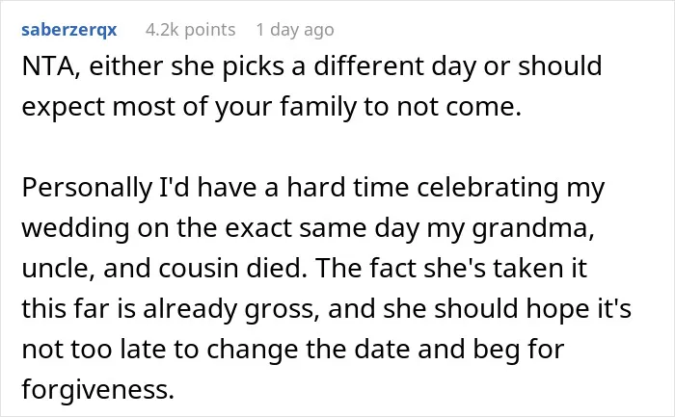This screenshot has width=675, height=417.
Task: Click the word 'forgiveness' ending the comment
Action: (x=97, y=389)
